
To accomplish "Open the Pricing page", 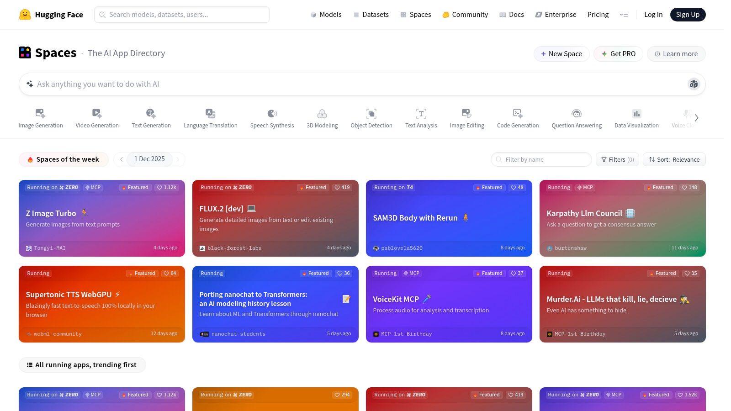I will point(598,15).
